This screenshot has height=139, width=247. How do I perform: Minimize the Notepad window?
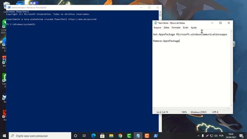click(x=212, y=23)
